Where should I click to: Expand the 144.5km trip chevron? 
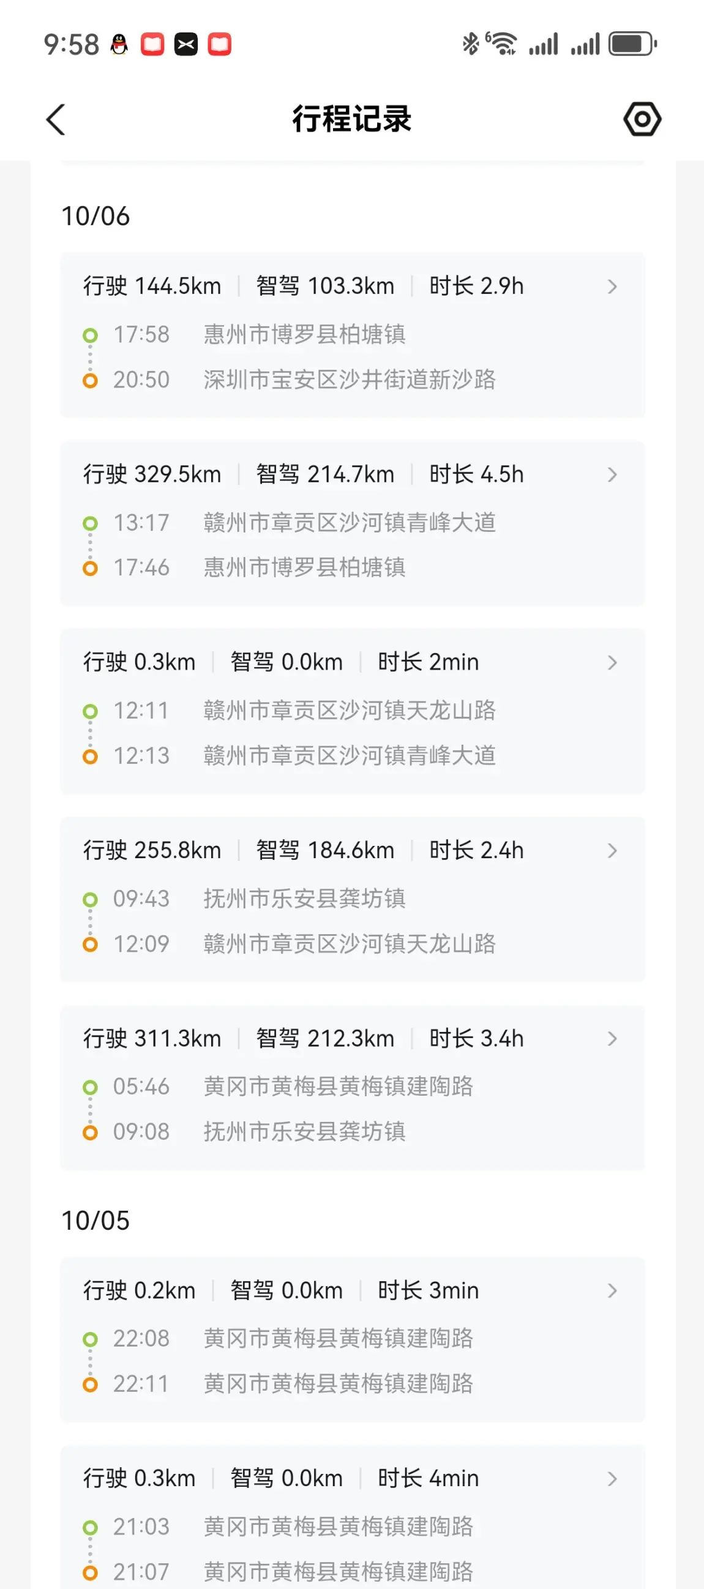point(612,286)
